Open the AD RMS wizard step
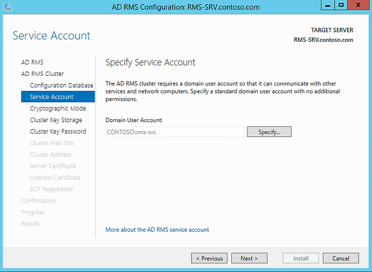 32,62
